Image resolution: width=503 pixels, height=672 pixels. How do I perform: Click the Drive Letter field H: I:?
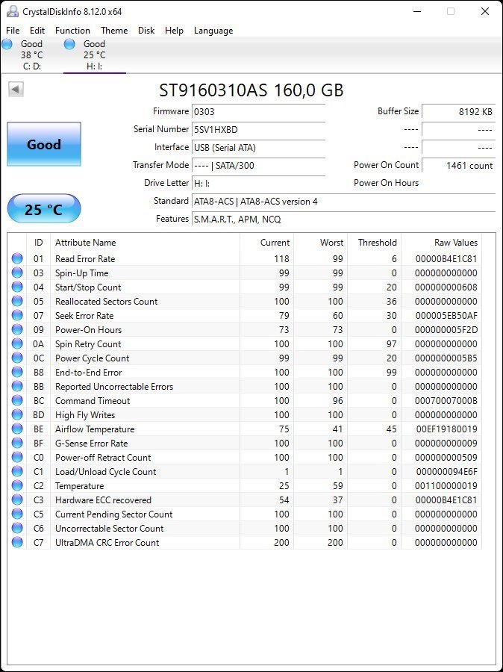258,184
